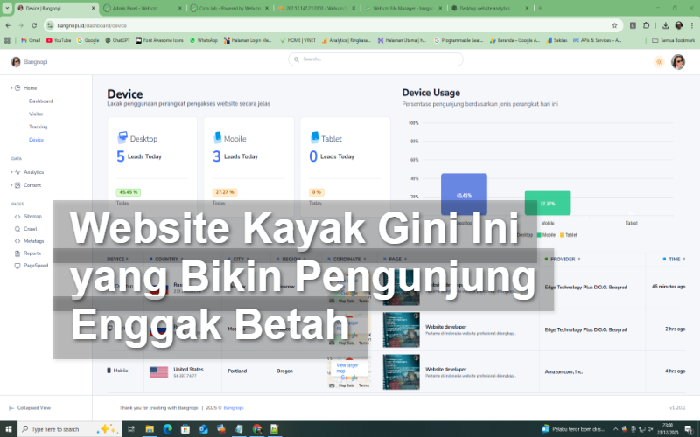The image size is (700, 437).
Task: Toggle Tablet series in chart legend
Action: [x=569, y=235]
